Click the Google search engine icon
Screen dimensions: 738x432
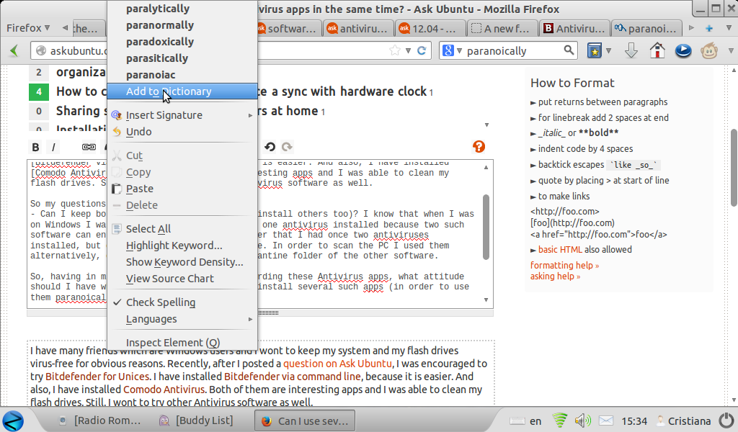[448, 50]
